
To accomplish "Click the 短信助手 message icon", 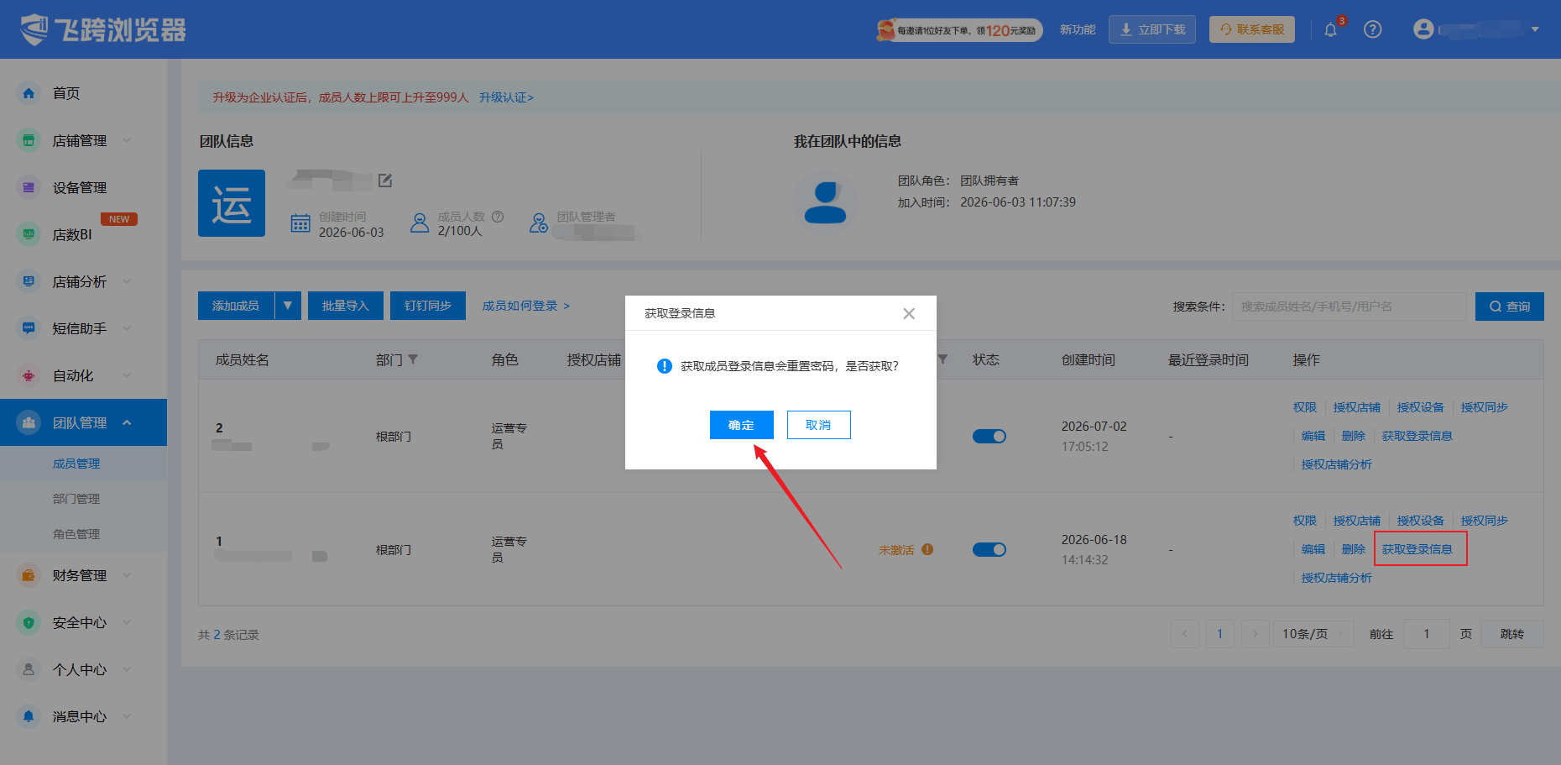I will point(29,328).
